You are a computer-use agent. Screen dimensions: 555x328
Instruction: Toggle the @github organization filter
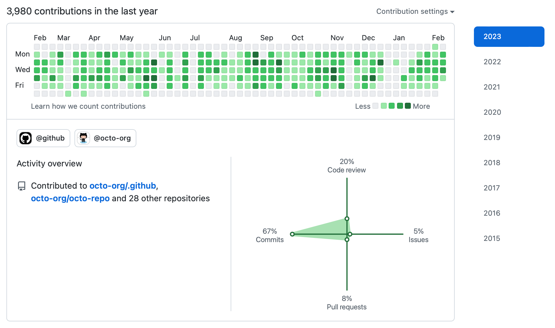[x=43, y=138]
